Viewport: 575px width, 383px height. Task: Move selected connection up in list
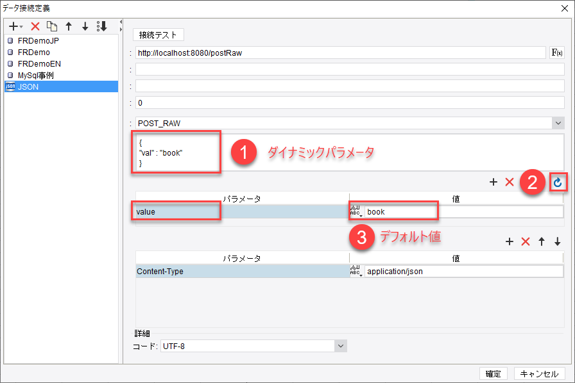(69, 26)
